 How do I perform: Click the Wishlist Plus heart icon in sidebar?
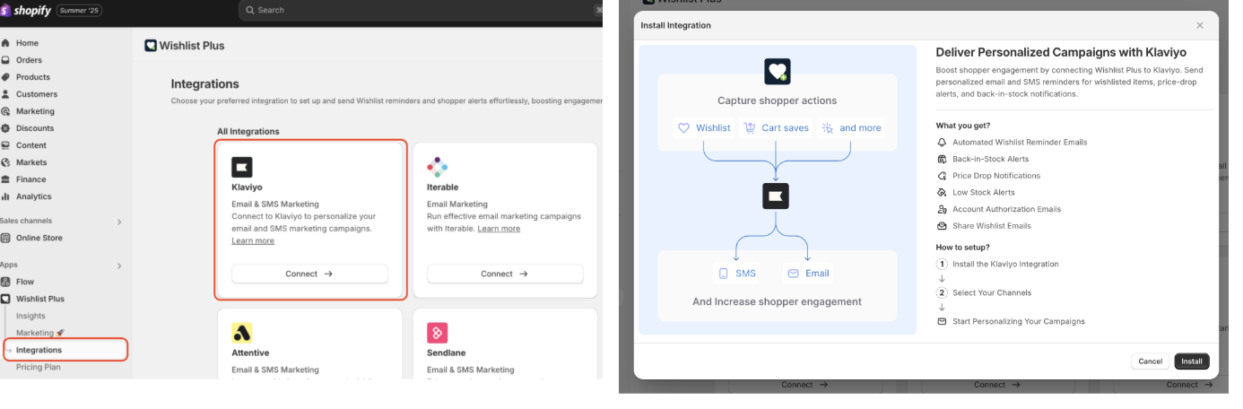pyautogui.click(x=5, y=299)
